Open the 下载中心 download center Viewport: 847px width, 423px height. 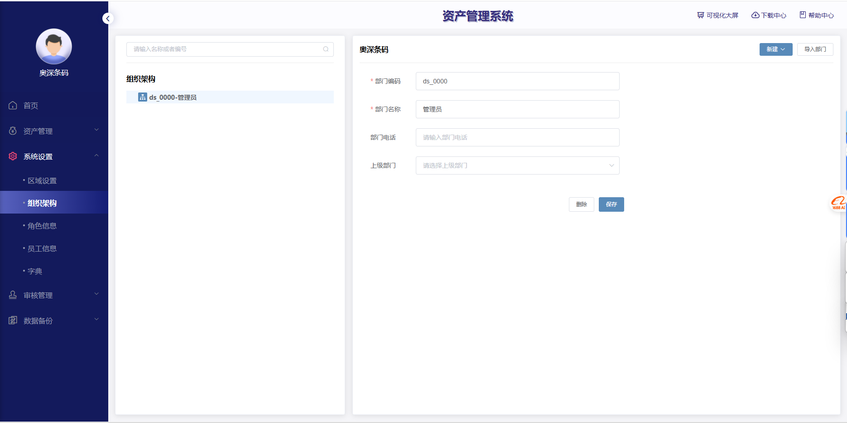pyautogui.click(x=769, y=15)
